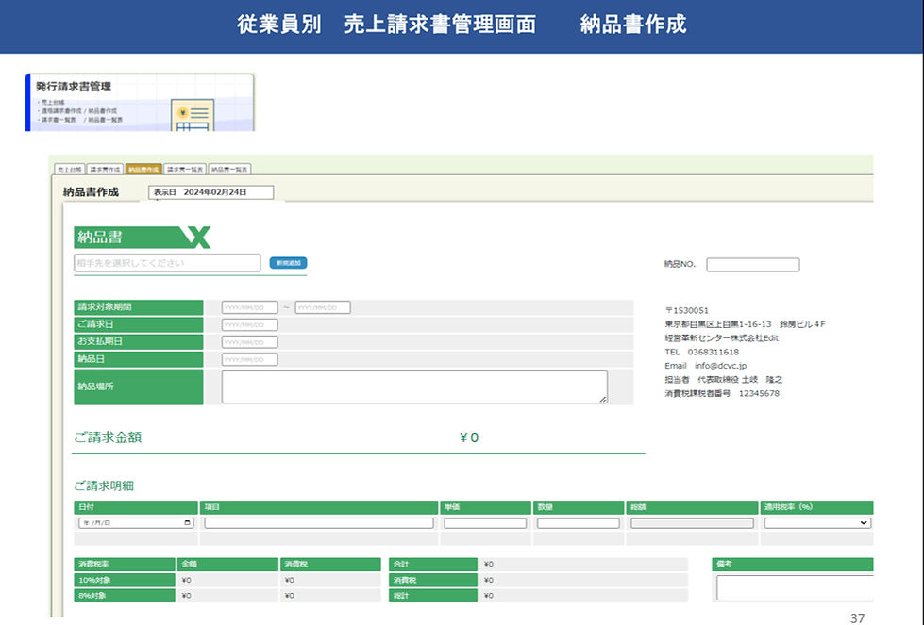
Task: Click the TEL 0368311618 text
Action: pos(701,352)
